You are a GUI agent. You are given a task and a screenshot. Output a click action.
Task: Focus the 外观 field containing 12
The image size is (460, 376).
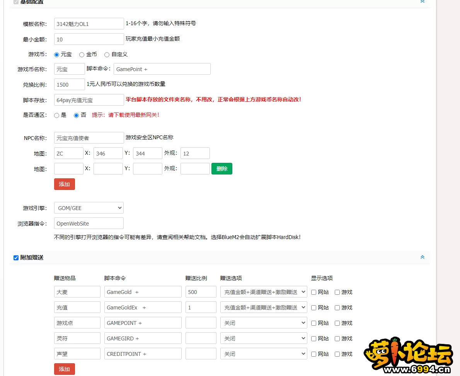[195, 153]
